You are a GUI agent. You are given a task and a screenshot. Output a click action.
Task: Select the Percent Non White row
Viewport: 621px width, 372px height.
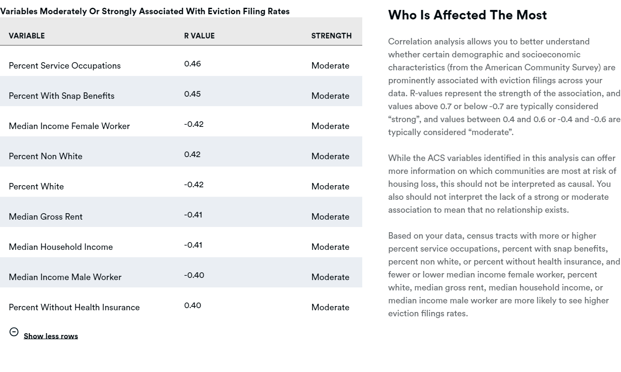(46, 156)
